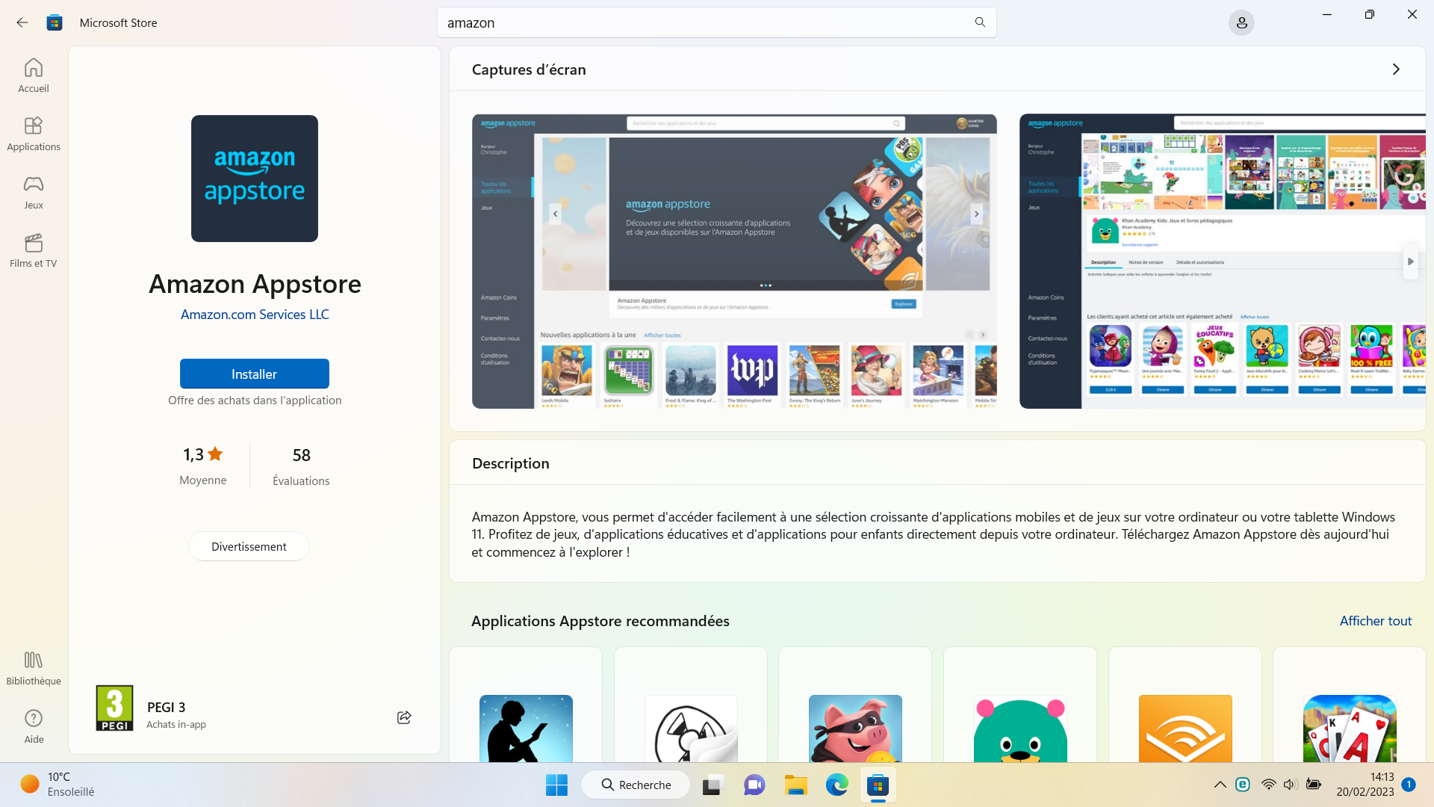The height and width of the screenshot is (807, 1434).
Task: Open File Explorer on taskbar
Action: point(796,785)
